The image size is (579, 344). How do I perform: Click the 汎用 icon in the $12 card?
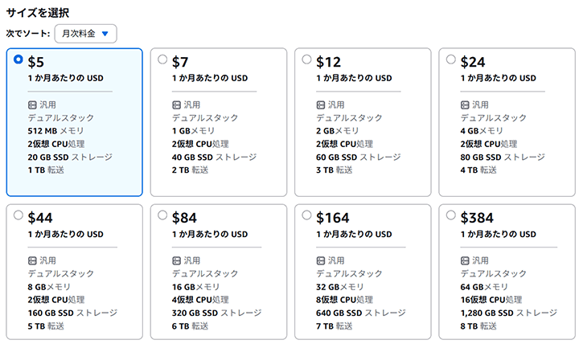[x=321, y=105]
